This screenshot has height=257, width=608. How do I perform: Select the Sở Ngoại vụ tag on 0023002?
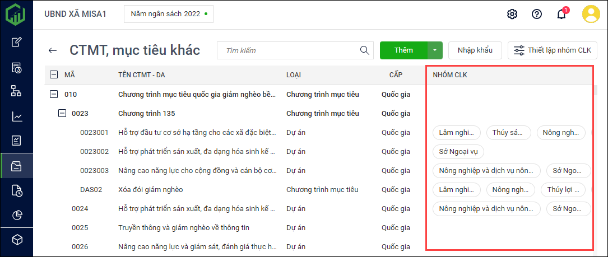(x=458, y=151)
